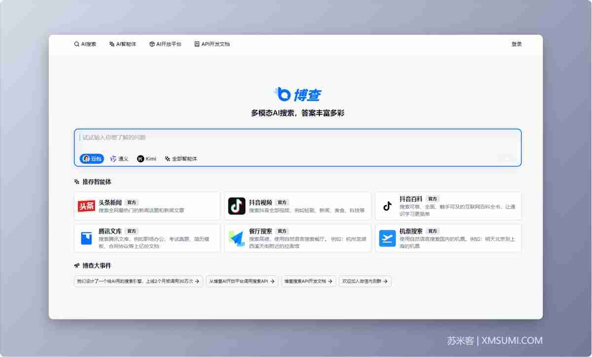Click the 官方 badge on 头条新闻
592x357 pixels.
131,202
